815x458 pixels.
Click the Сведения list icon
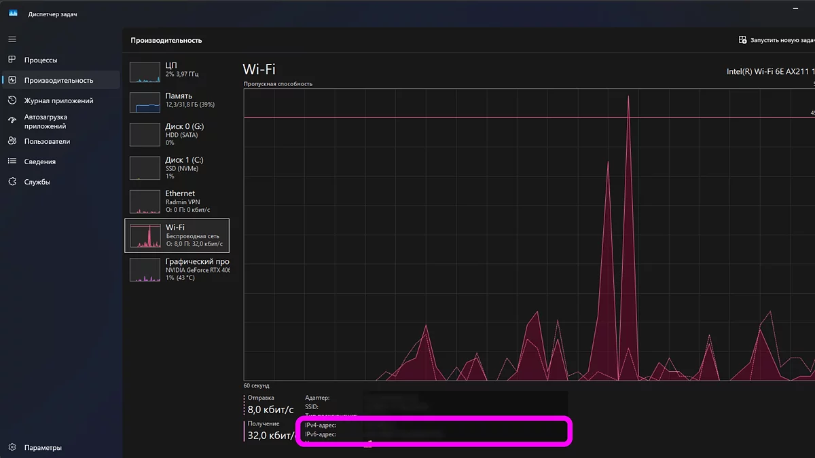pos(12,161)
